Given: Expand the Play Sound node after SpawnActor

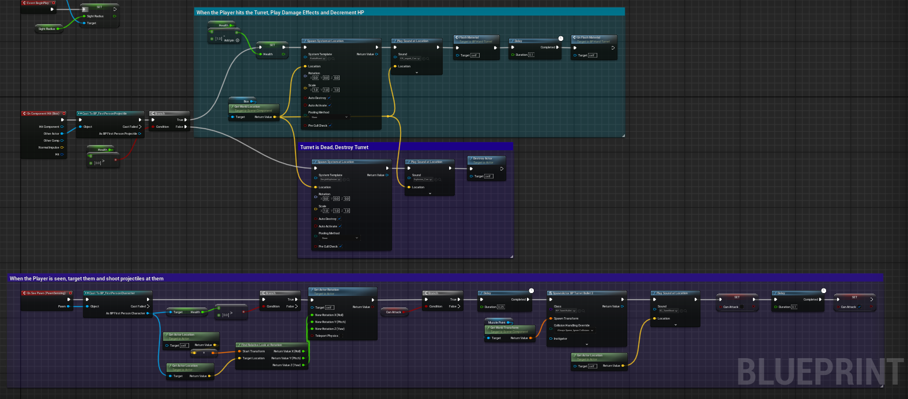Looking at the screenshot, I should pyautogui.click(x=676, y=325).
